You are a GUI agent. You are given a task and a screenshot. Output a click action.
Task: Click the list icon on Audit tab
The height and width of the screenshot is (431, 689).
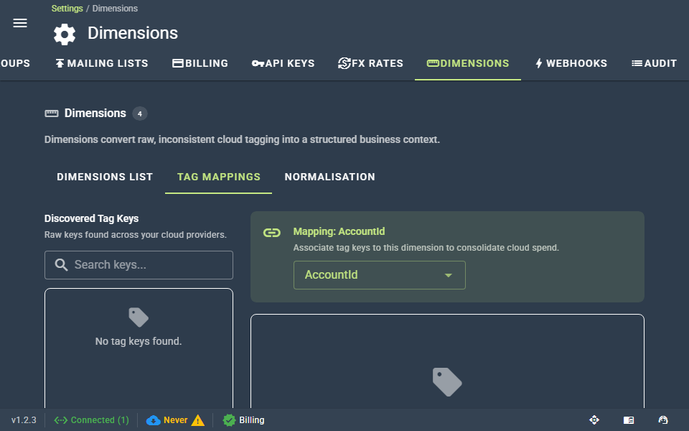click(637, 63)
